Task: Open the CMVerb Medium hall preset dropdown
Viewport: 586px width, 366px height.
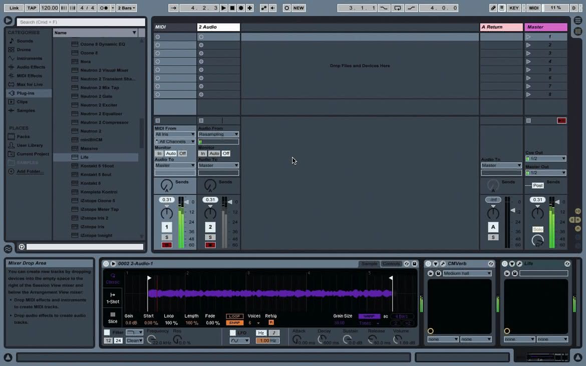Action: [467, 273]
